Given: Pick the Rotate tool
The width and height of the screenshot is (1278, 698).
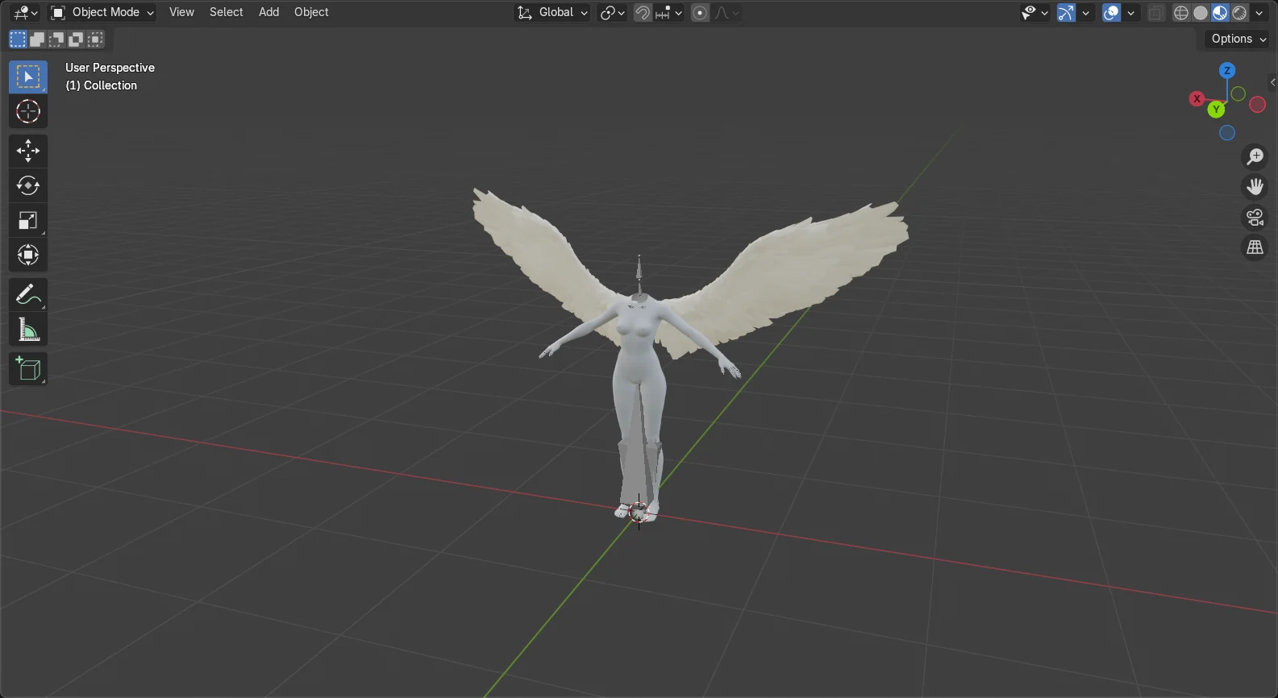Looking at the screenshot, I should (28, 185).
